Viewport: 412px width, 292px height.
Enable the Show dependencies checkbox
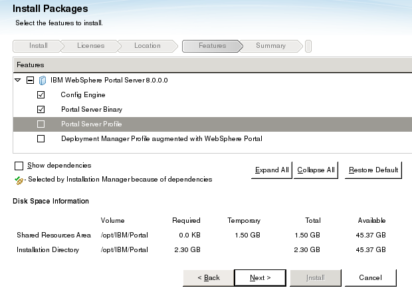click(x=19, y=166)
